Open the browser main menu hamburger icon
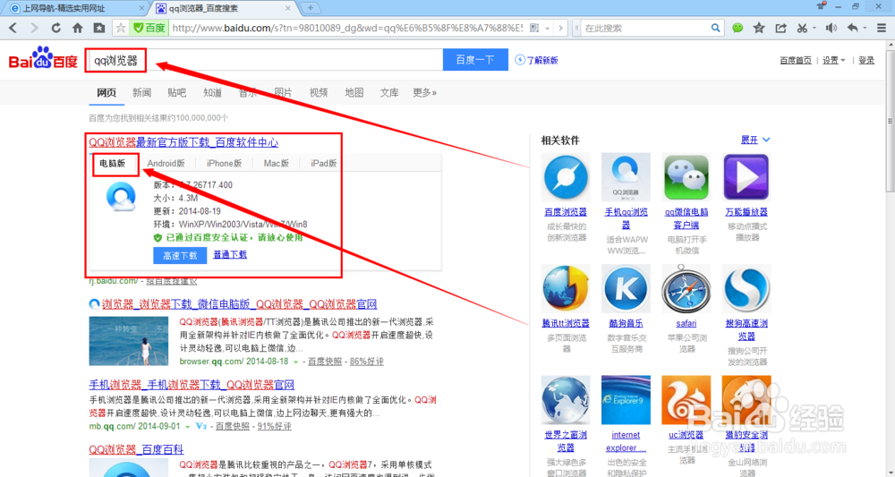 882,28
